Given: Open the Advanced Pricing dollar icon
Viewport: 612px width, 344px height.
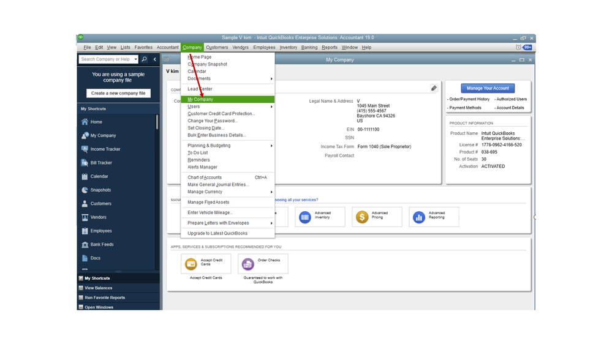Looking at the screenshot, I should tap(362, 217).
